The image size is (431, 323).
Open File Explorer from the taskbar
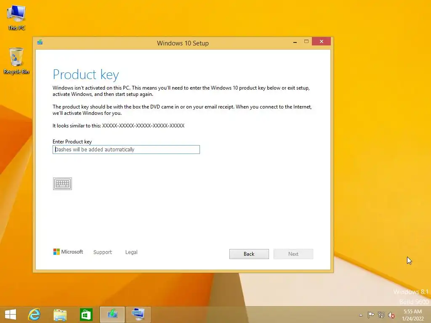click(60, 315)
